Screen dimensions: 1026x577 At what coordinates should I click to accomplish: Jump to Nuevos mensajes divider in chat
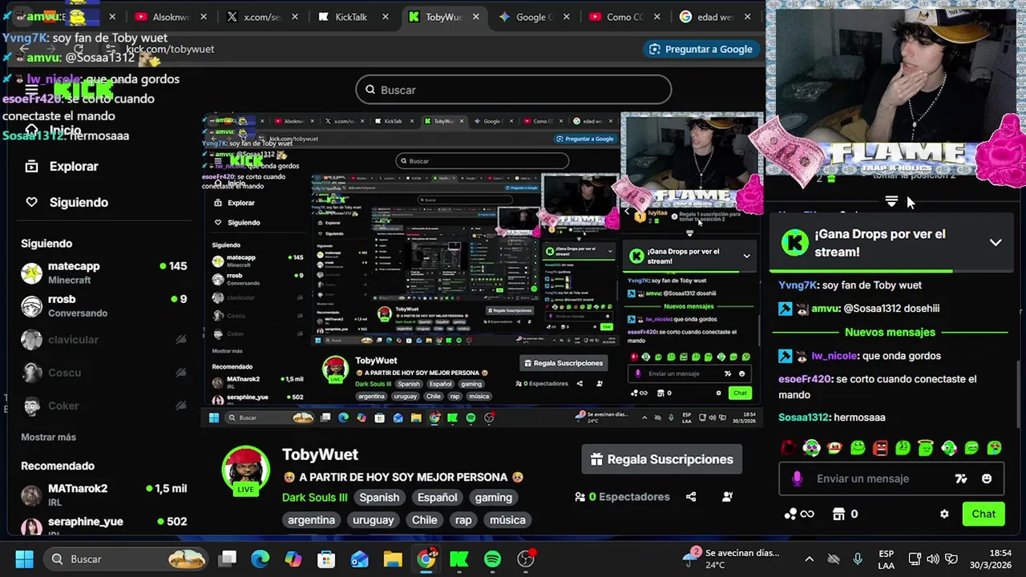click(890, 332)
